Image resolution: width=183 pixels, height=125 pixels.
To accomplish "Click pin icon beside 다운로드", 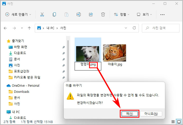I will (x=64, y=53).
